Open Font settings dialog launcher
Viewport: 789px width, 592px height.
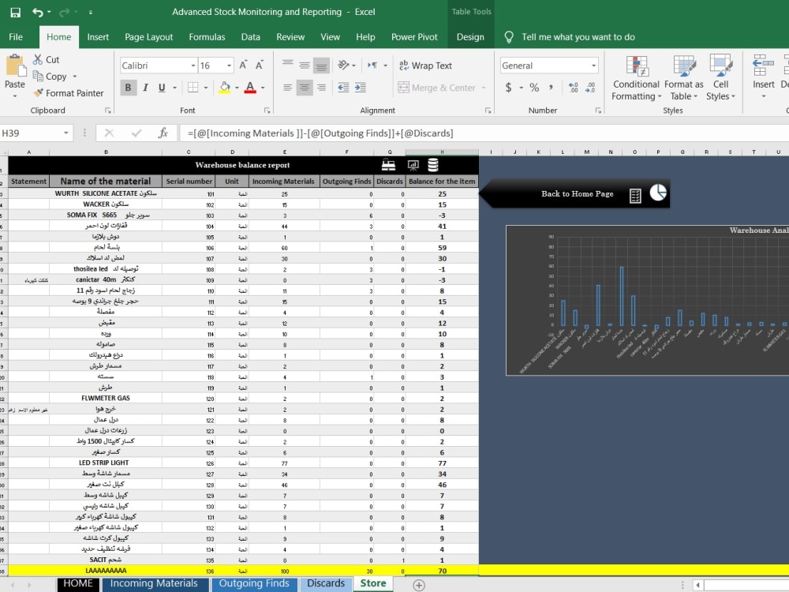click(x=267, y=111)
